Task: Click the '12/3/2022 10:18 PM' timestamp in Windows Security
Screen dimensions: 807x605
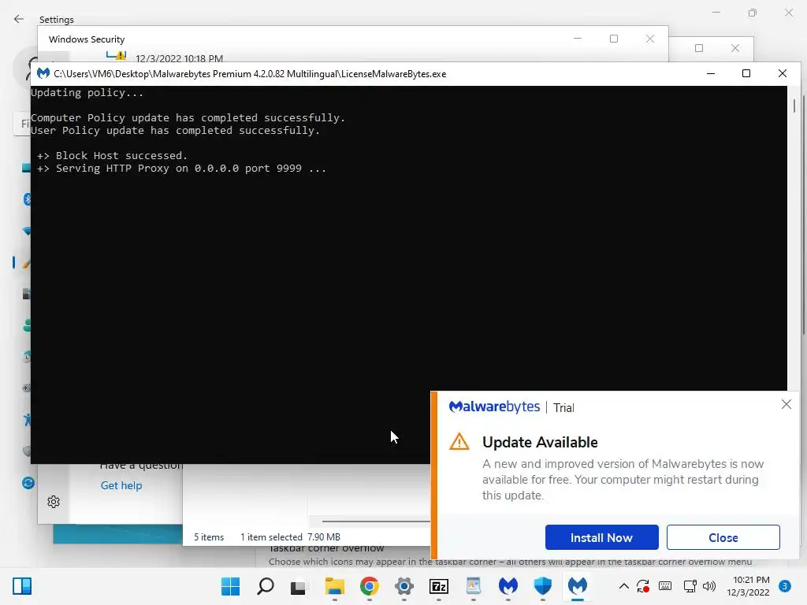Action: pos(179,58)
